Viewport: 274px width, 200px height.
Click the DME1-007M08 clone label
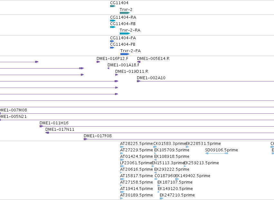14,110
